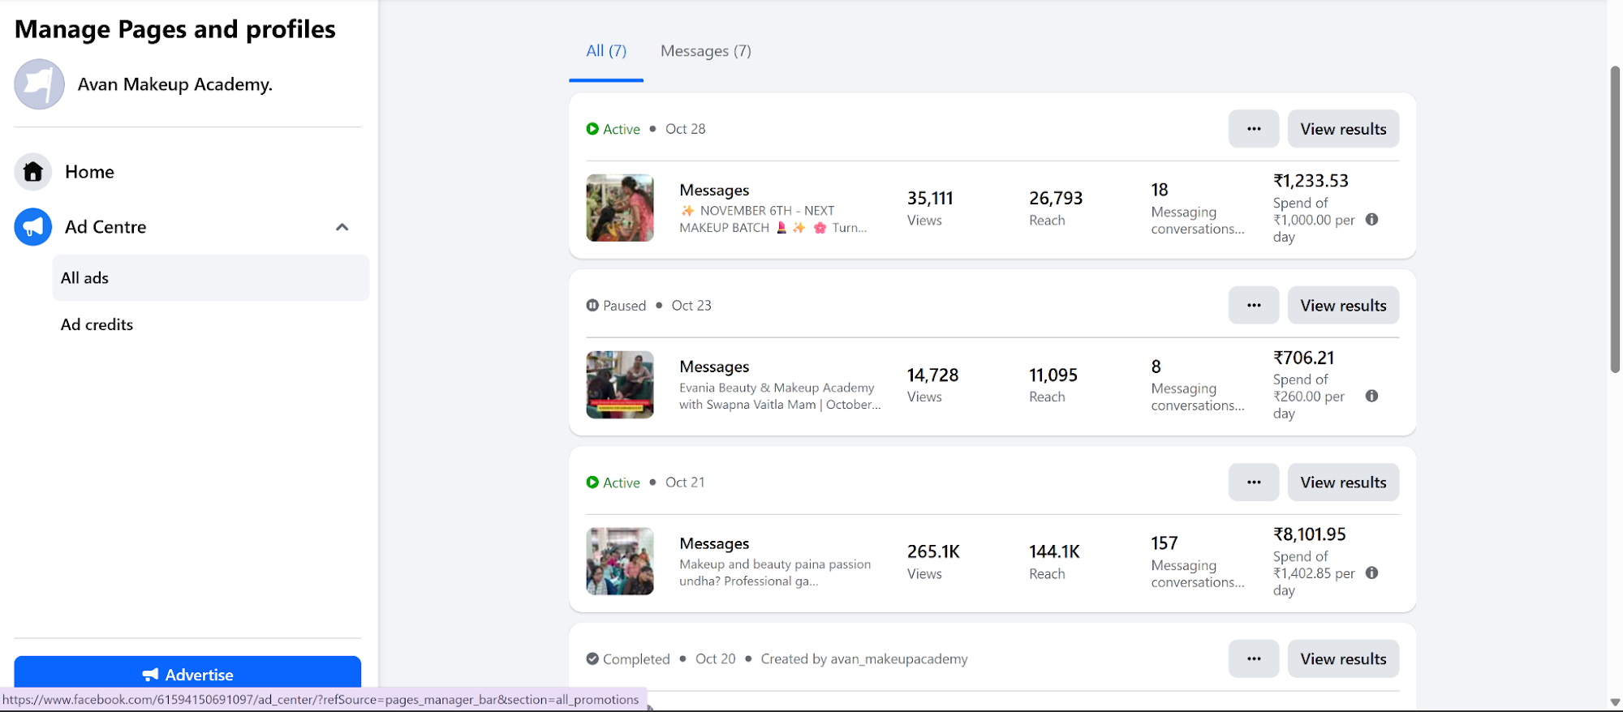Click the Messages title of Oct 23 ad
This screenshot has width=1623, height=712.
[x=714, y=367]
